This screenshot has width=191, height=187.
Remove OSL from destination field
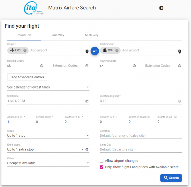click(117, 50)
